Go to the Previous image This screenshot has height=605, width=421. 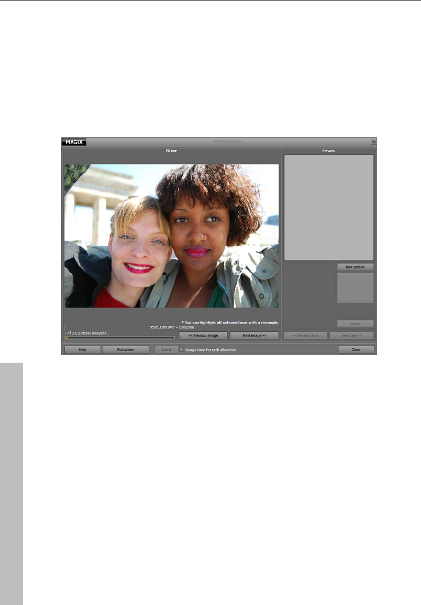(203, 336)
